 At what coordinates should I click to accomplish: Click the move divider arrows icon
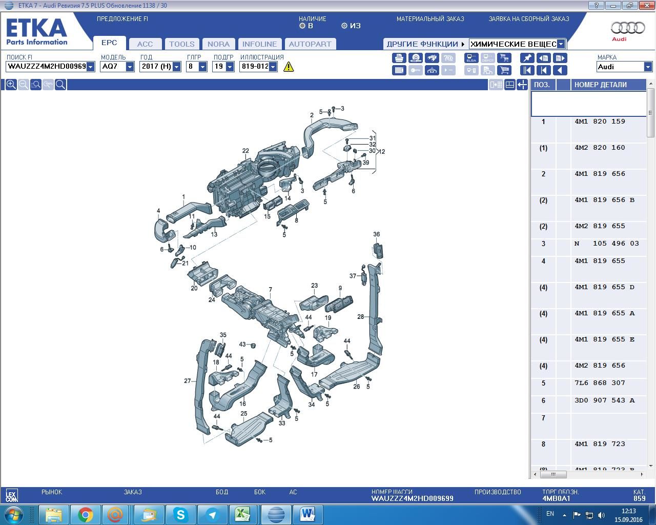coord(522,85)
